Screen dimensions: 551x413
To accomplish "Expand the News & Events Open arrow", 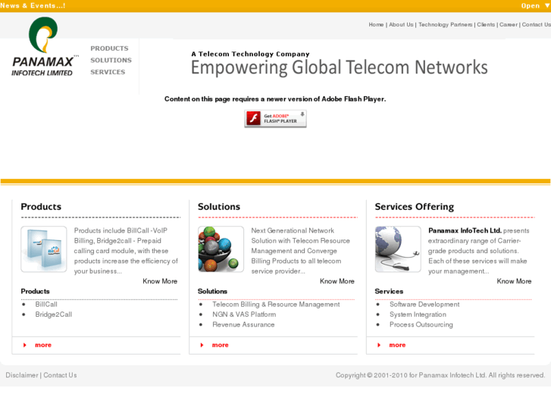I will coord(547,5).
